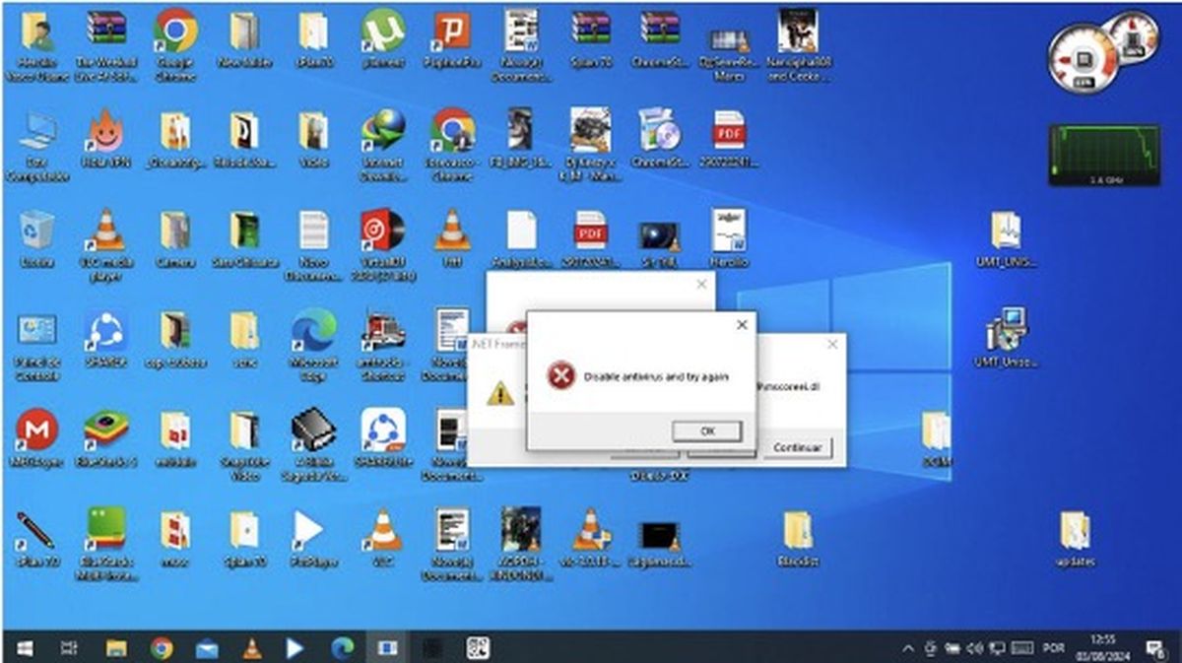1182x663 pixels.
Task: Click the volume speaker tray icon
Action: (975, 648)
